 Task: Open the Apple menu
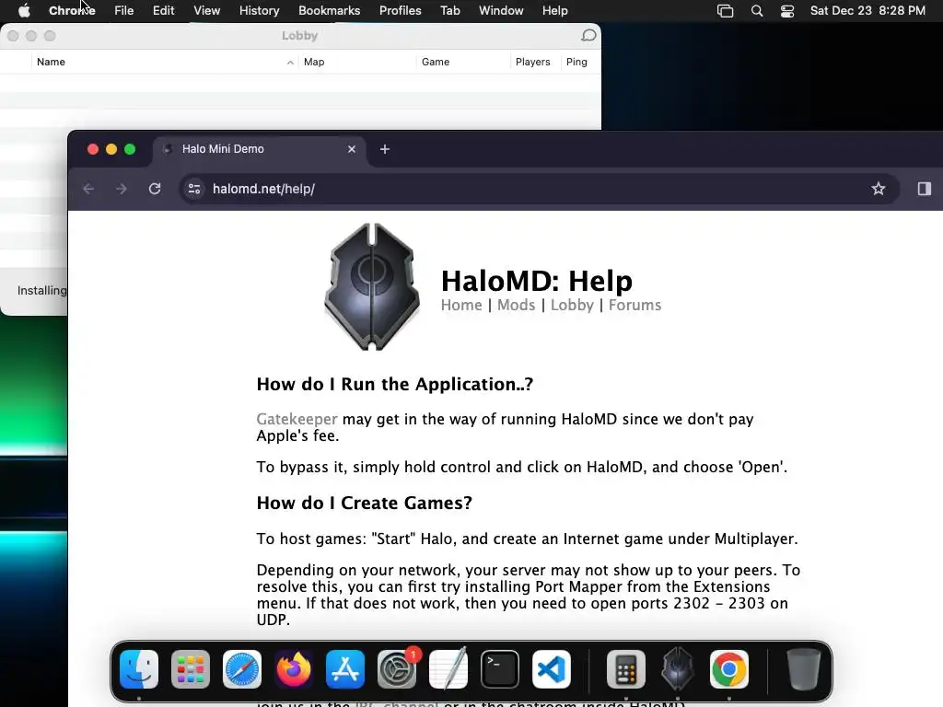click(24, 10)
